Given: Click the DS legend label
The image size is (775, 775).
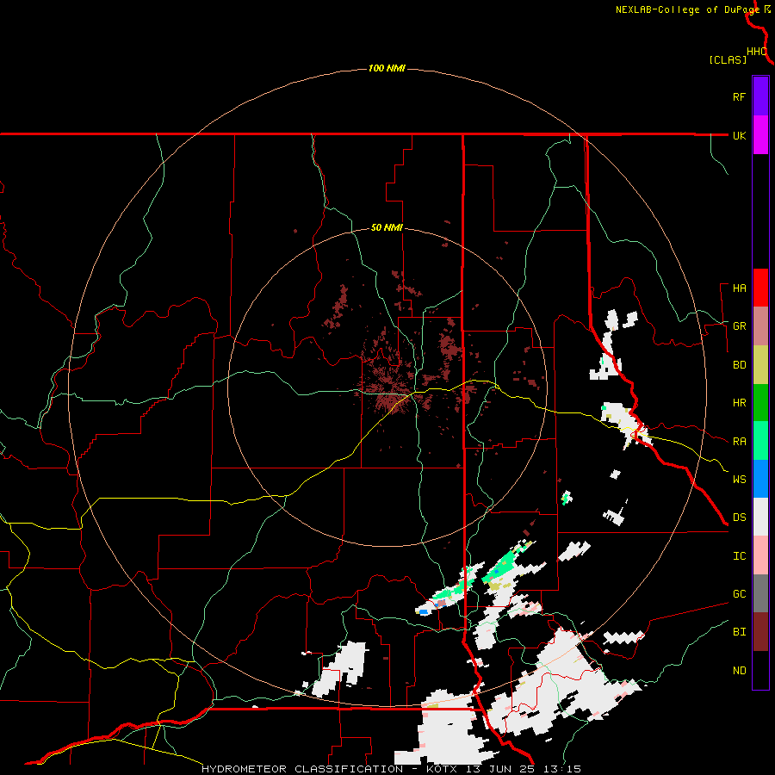Looking at the screenshot, I should (739, 518).
